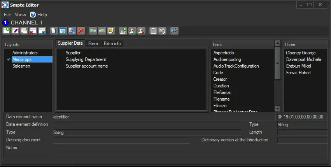Click the blue Help question mark icon
331x167 pixels.
coord(33,15)
